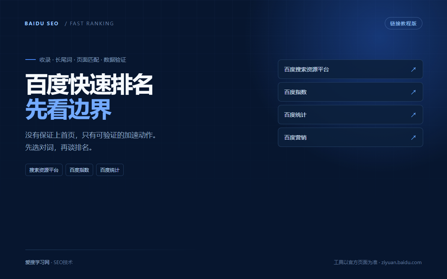The image size is (447, 279).
Task: Click the 百度快速排名 headline
Action: (89, 85)
